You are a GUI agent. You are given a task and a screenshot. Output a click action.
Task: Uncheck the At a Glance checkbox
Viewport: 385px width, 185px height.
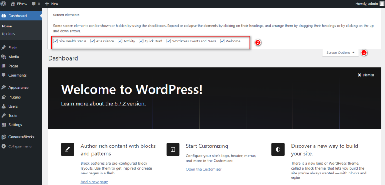point(92,41)
